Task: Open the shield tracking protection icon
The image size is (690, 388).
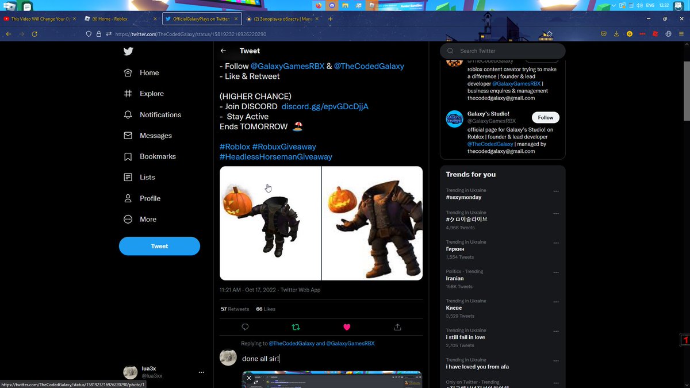Action: (x=89, y=34)
